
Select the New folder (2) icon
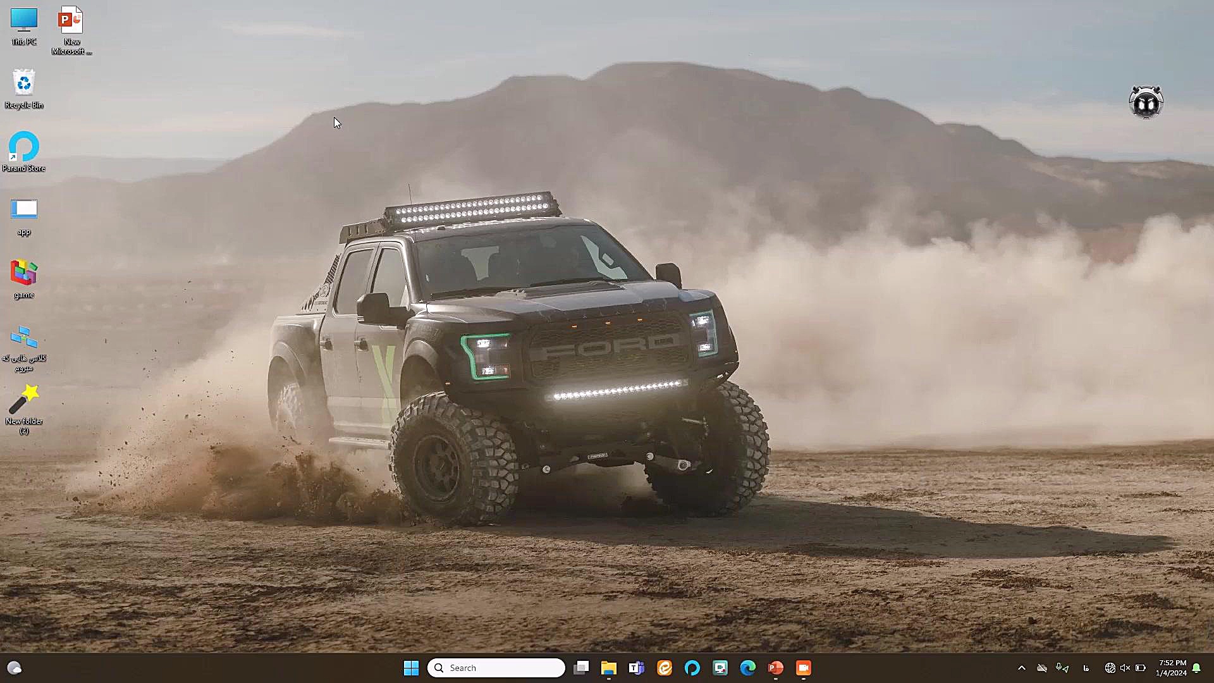24,409
